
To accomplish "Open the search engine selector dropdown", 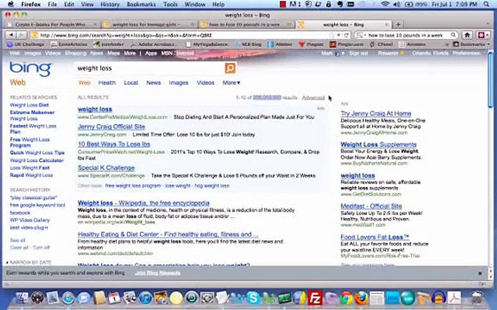I will 361,35.
